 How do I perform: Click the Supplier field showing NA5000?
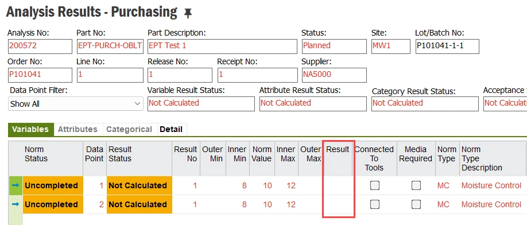(334, 75)
